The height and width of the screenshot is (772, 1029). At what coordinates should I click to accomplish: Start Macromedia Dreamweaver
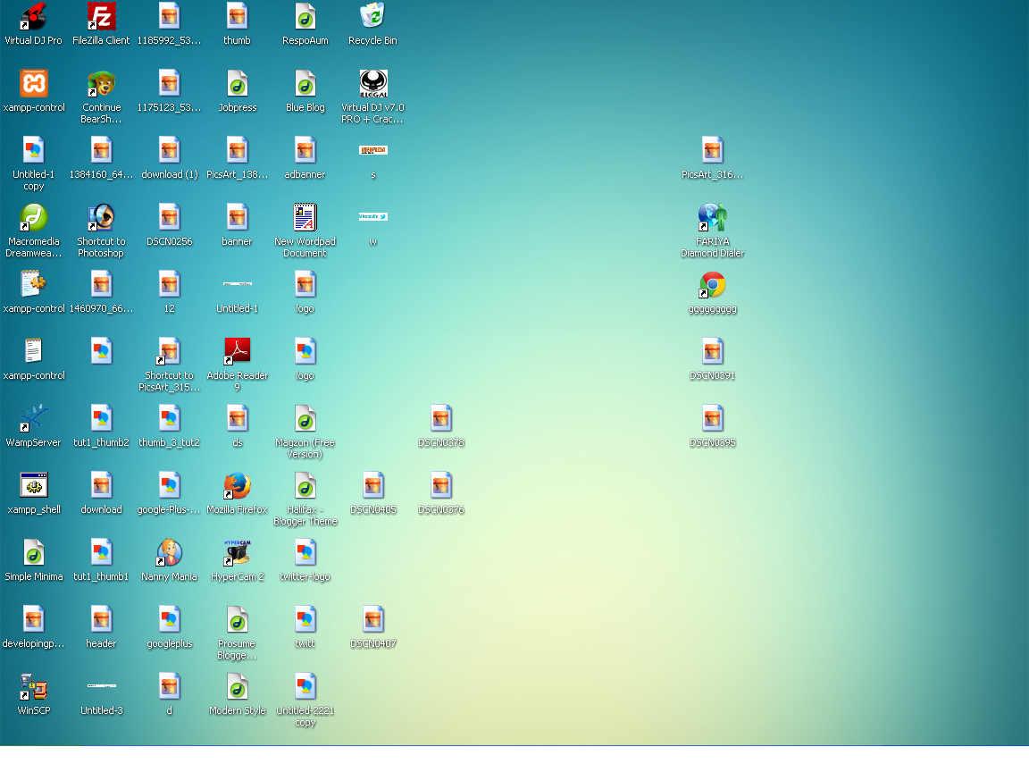(33, 218)
